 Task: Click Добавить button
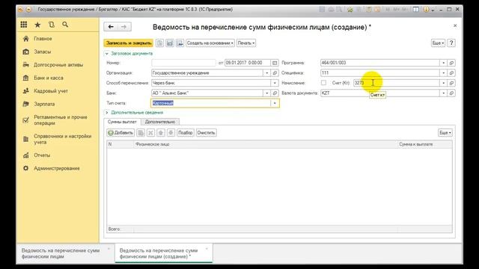pos(120,133)
